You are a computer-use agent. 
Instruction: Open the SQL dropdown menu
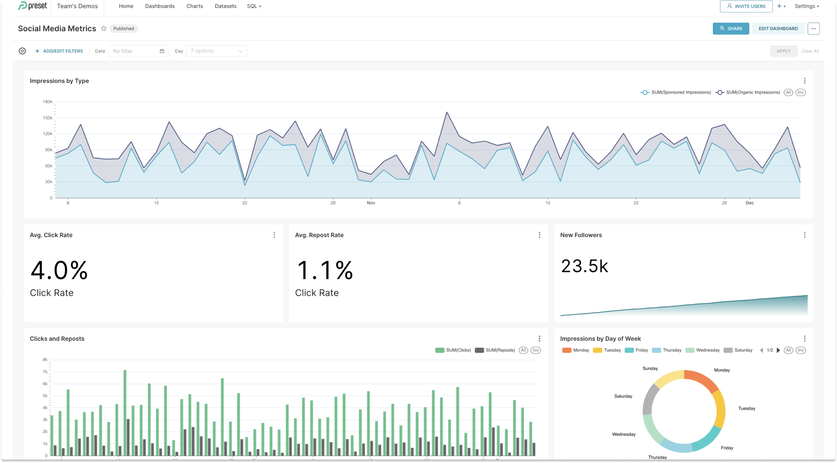tap(254, 6)
